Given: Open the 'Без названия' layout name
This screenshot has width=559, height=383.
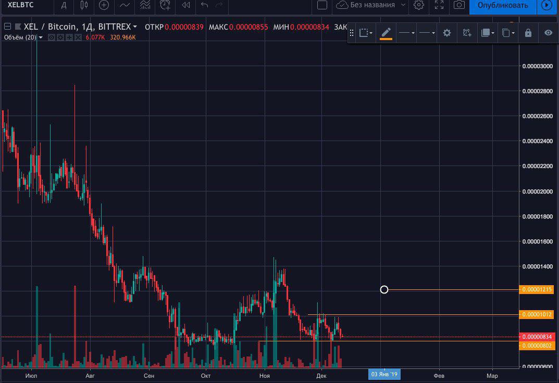Looking at the screenshot, I should 372,5.
